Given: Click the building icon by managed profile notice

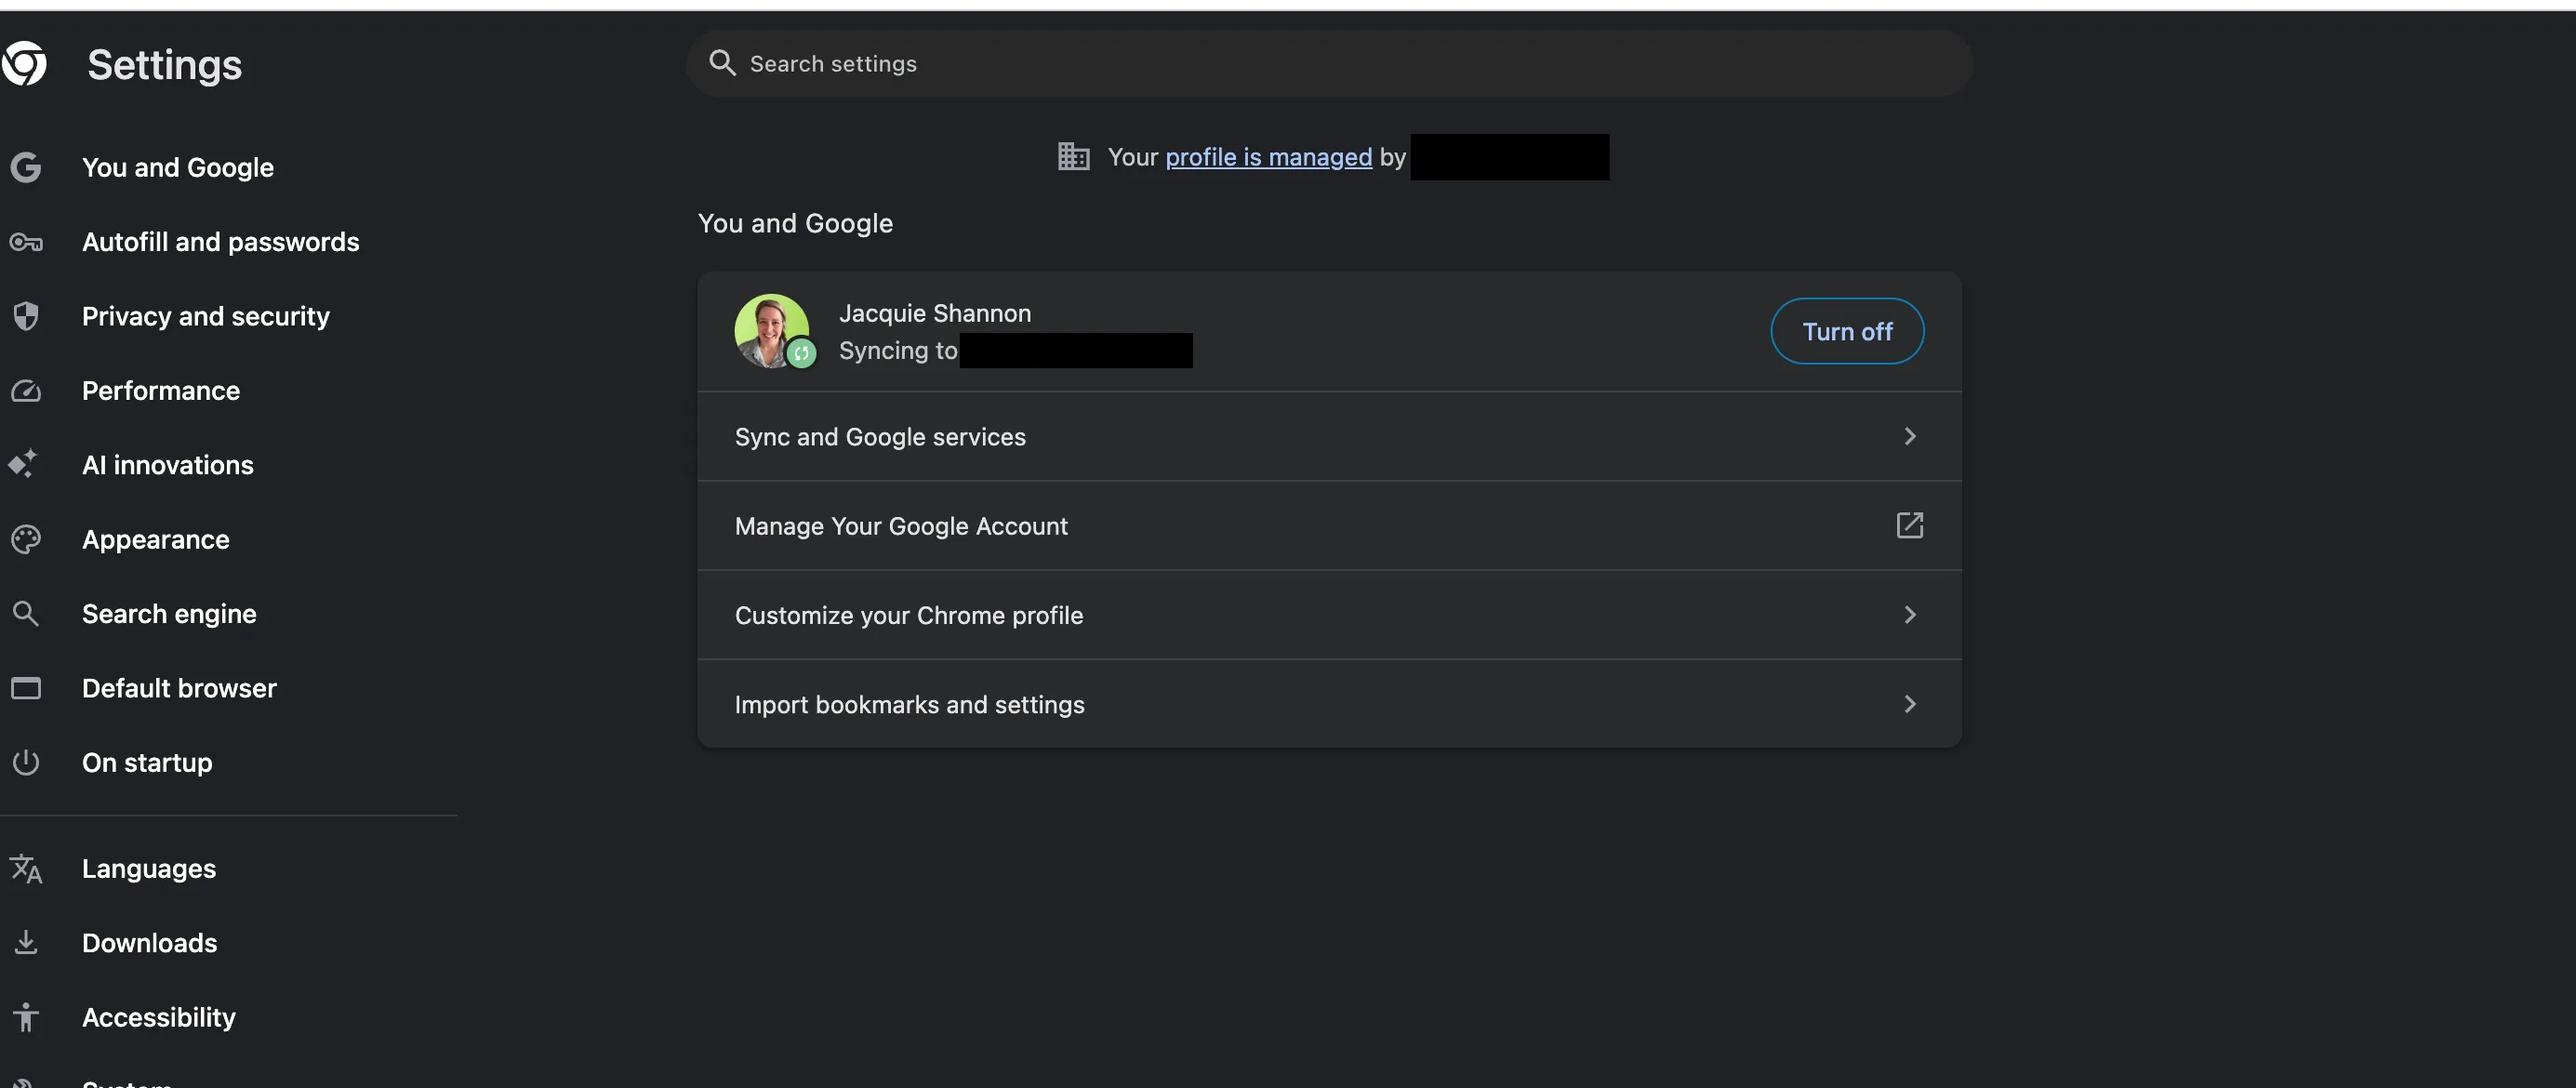Looking at the screenshot, I should 1074,156.
